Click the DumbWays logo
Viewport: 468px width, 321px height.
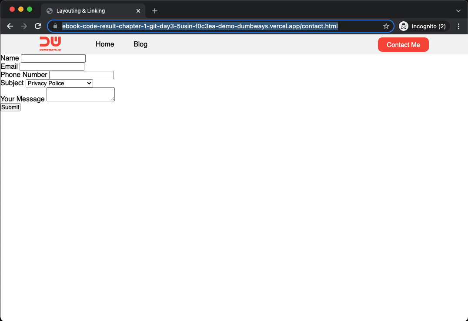pyautogui.click(x=50, y=44)
